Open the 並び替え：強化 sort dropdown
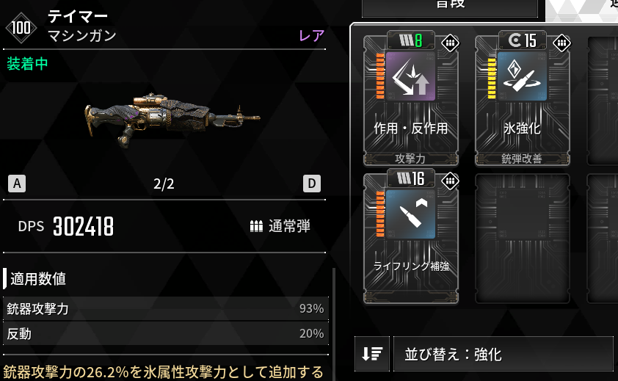Screen dimensions: 618x381 coord(504,354)
